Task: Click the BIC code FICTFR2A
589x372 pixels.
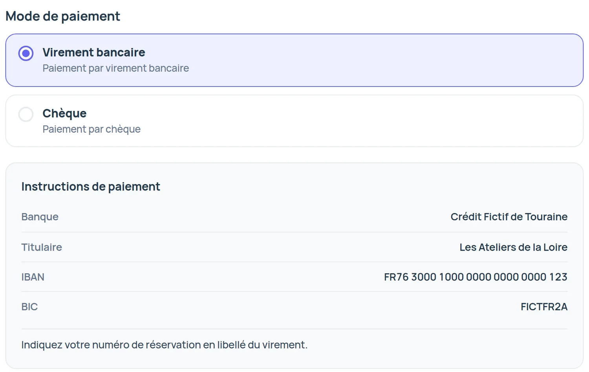Action: pyautogui.click(x=544, y=307)
